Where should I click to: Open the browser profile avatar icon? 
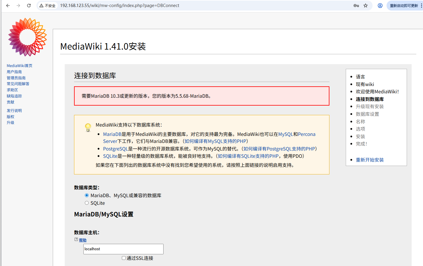(380, 6)
